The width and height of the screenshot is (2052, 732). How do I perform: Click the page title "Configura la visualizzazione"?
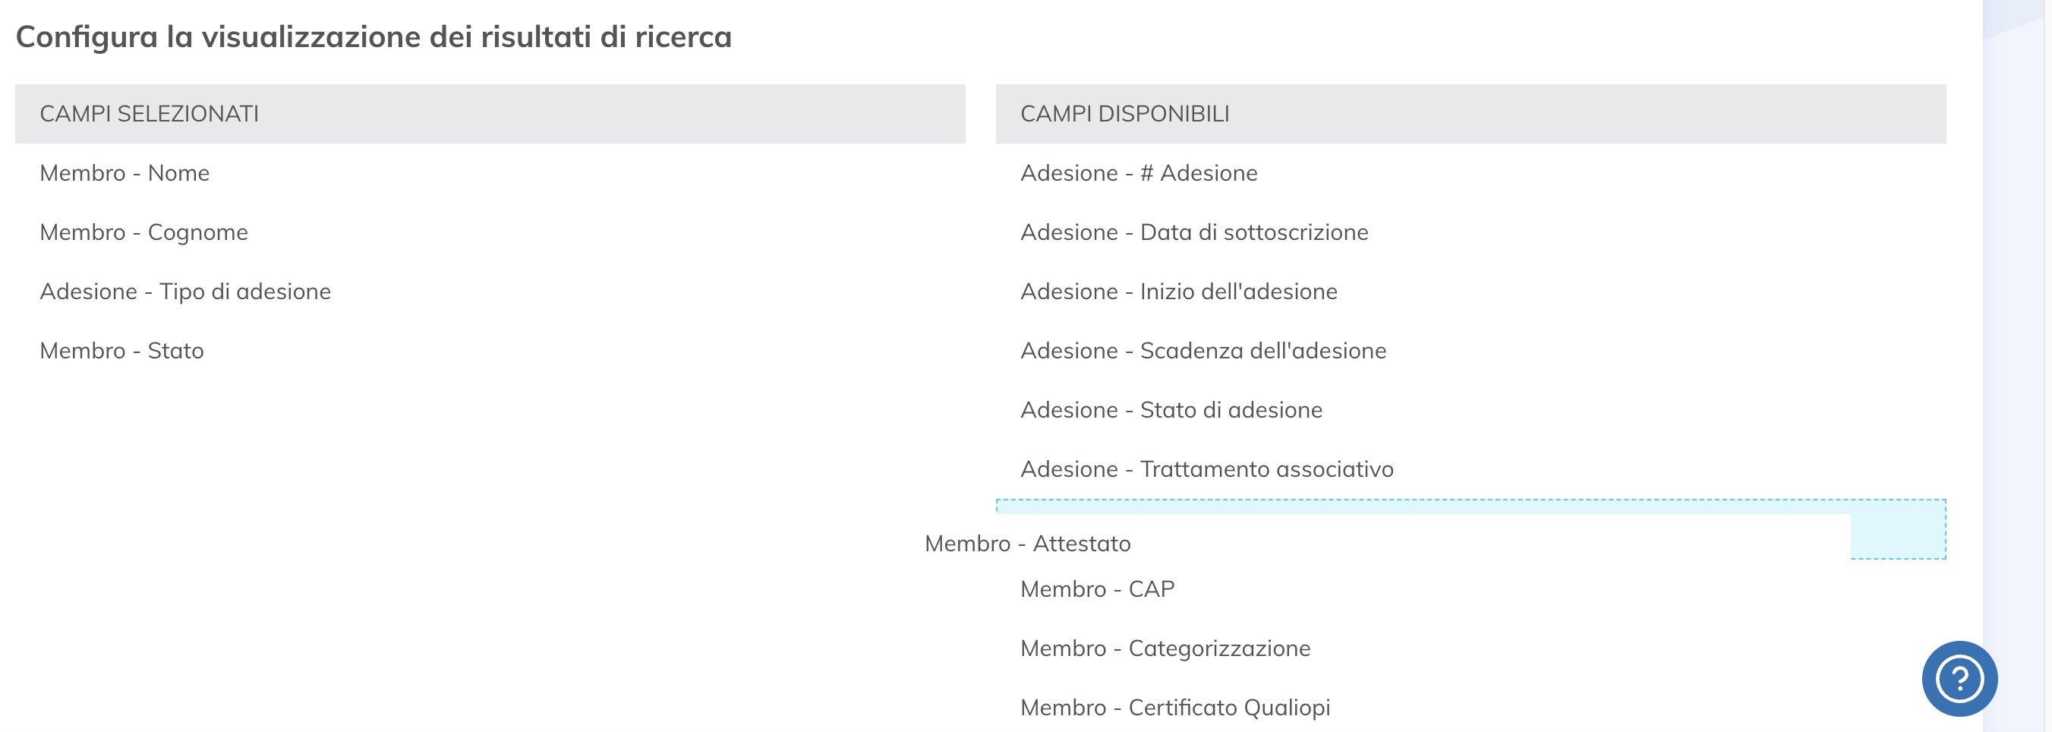pyautogui.click(x=374, y=36)
